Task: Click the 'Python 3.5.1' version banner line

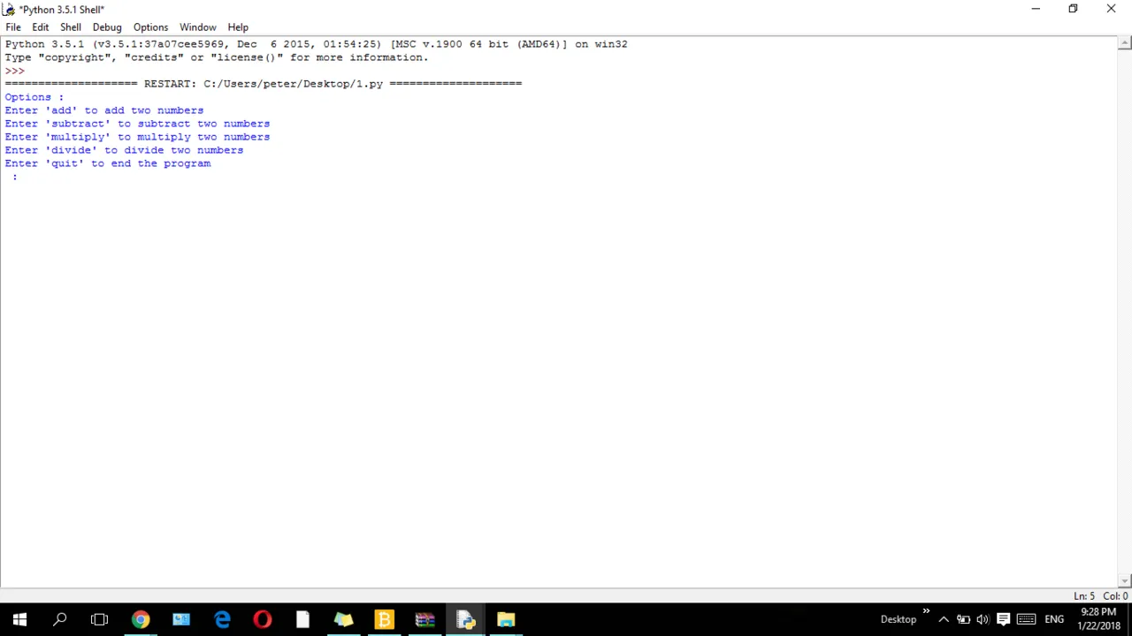Action: (316, 44)
